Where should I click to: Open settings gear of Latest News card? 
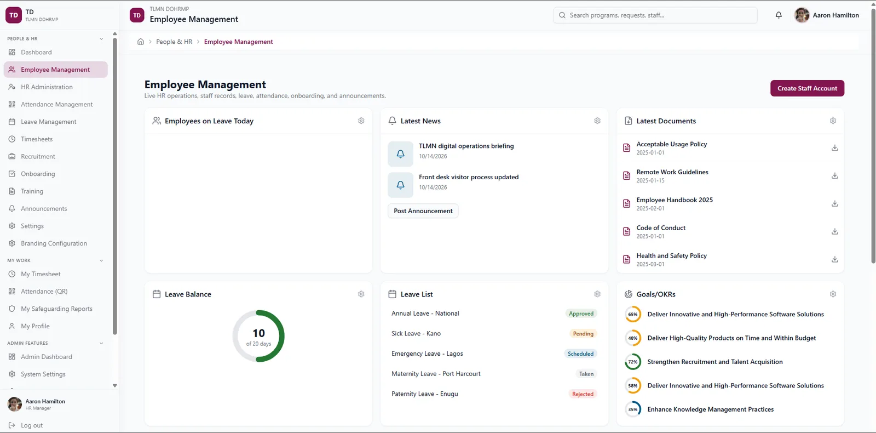[597, 121]
